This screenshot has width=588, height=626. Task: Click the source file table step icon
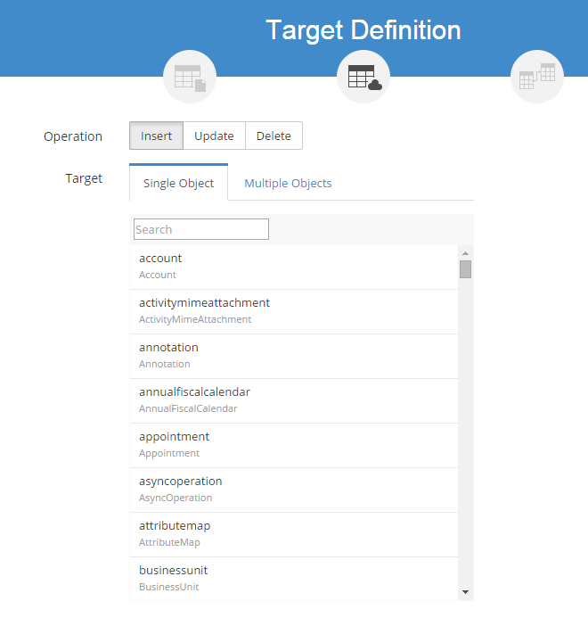[x=189, y=77]
